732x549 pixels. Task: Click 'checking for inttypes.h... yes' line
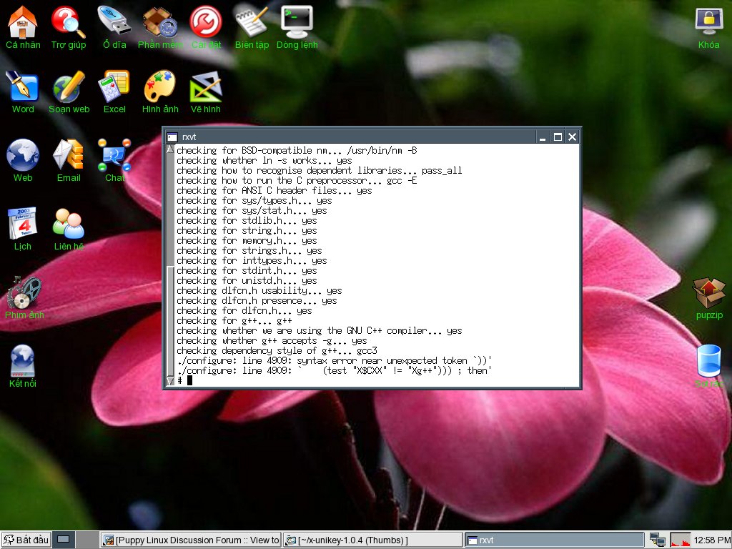pyautogui.click(x=252, y=260)
